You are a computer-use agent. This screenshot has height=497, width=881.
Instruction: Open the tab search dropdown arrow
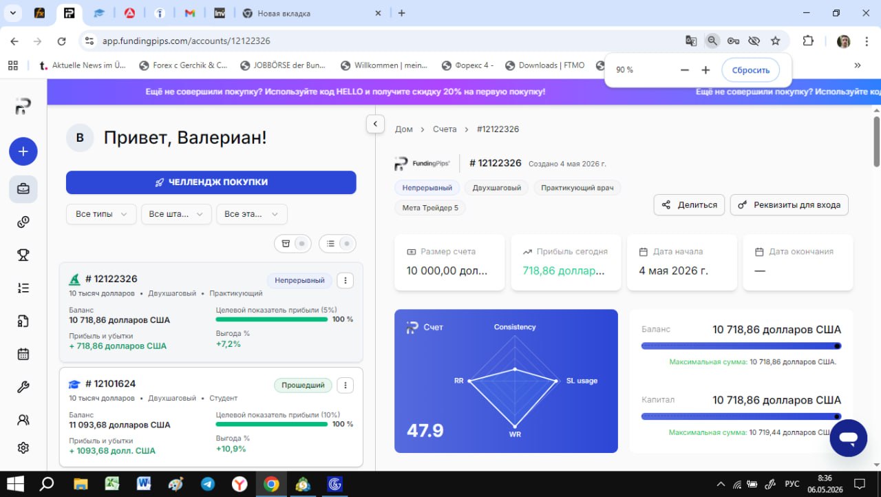tap(12, 13)
